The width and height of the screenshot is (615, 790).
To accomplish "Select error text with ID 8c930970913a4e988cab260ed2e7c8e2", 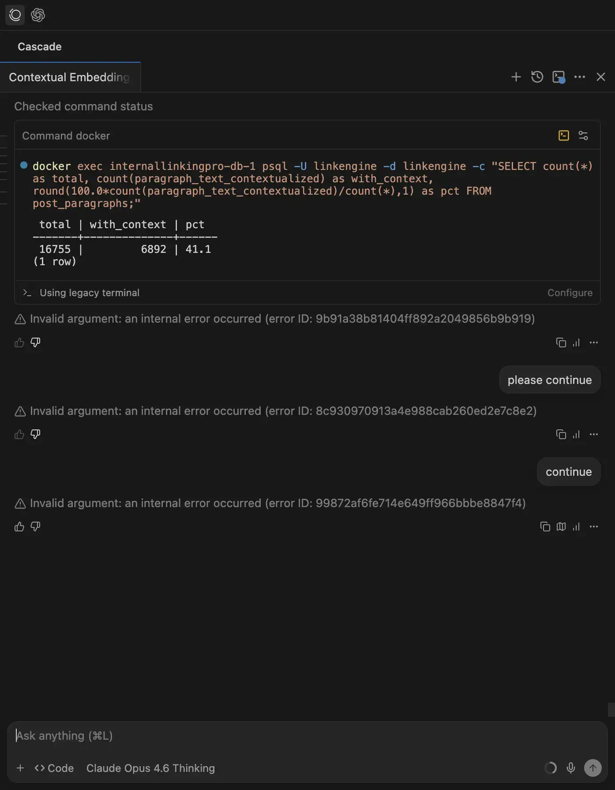I will [283, 411].
